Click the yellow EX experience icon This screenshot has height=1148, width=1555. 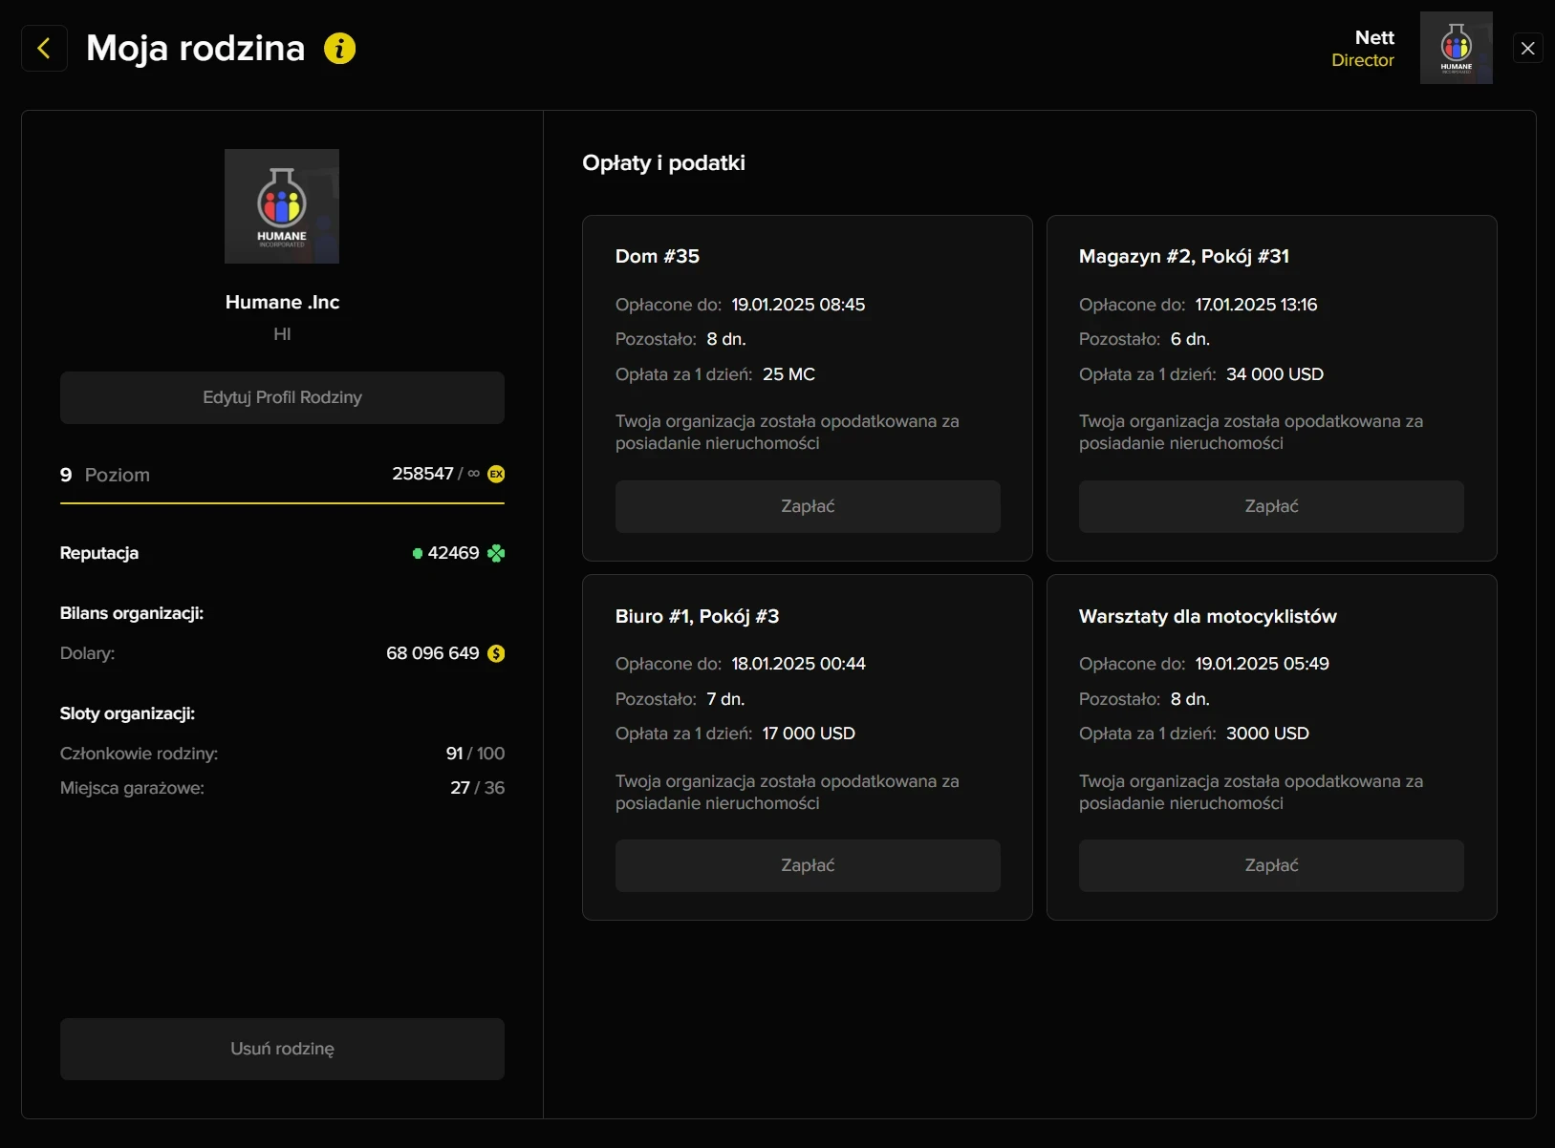(496, 474)
